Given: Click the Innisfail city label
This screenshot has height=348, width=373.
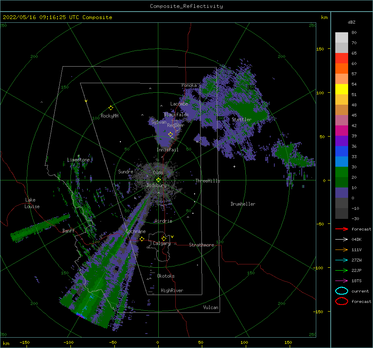Looking at the screenshot, I should click(x=167, y=150).
